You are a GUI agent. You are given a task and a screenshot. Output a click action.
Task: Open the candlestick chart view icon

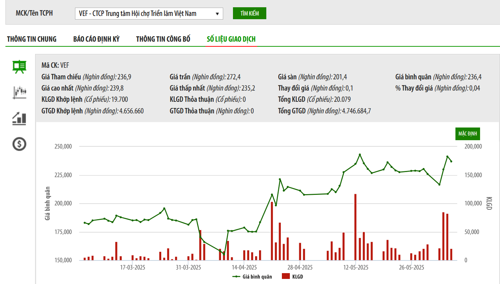[19, 92]
